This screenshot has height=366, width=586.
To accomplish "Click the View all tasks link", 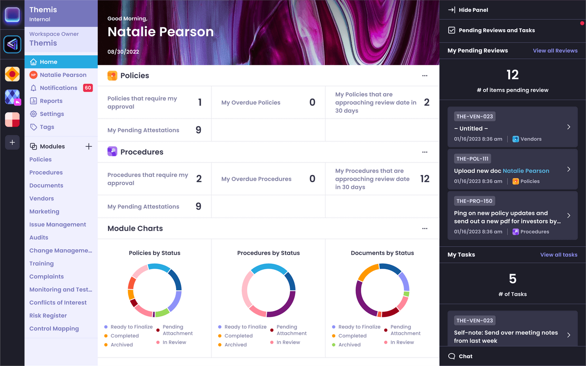I will [x=559, y=255].
